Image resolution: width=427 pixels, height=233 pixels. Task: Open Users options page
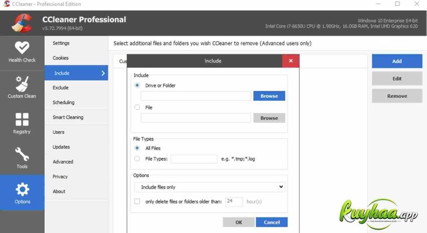[x=58, y=132]
